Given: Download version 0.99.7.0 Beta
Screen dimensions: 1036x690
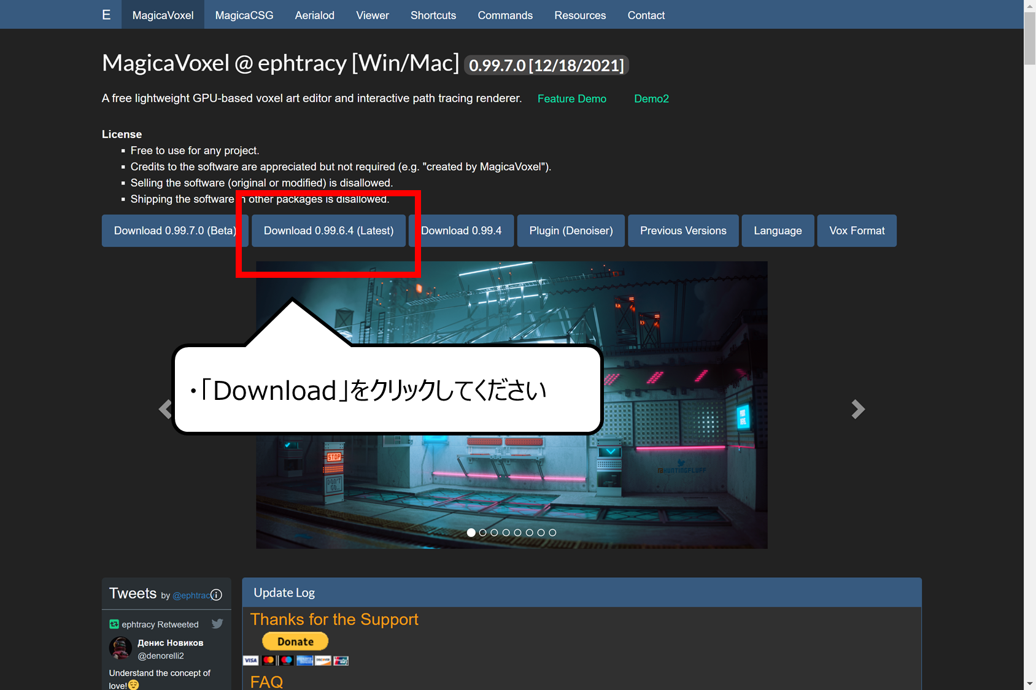Looking at the screenshot, I should point(175,231).
